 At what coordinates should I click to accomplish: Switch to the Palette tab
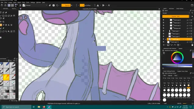(181, 49)
